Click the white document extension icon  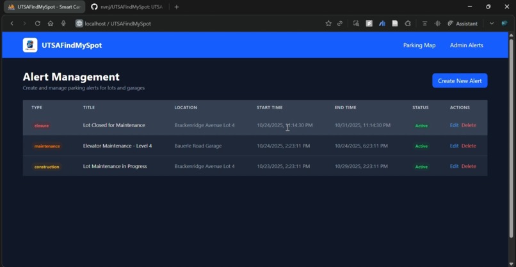point(395,24)
